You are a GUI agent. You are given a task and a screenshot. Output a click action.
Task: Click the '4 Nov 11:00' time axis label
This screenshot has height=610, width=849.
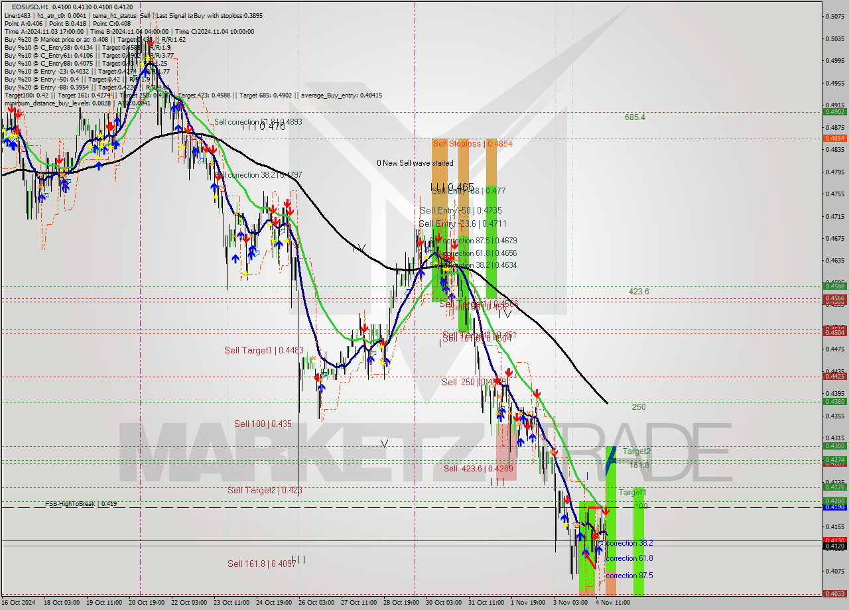click(613, 603)
